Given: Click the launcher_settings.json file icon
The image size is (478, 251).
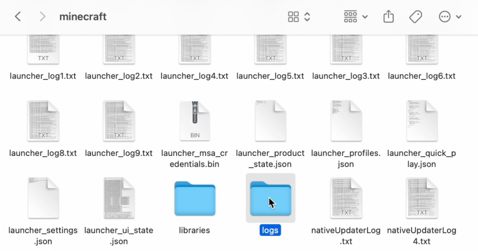Looking at the screenshot, I should click(43, 198).
